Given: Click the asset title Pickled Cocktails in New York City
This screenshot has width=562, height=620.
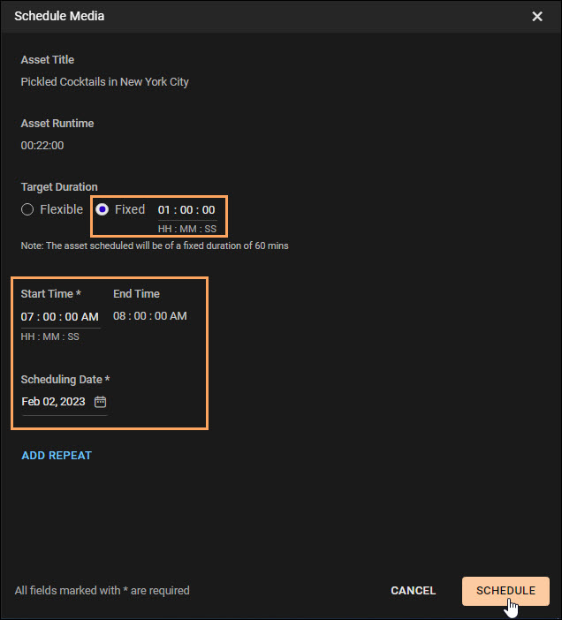Looking at the screenshot, I should pyautogui.click(x=105, y=82).
